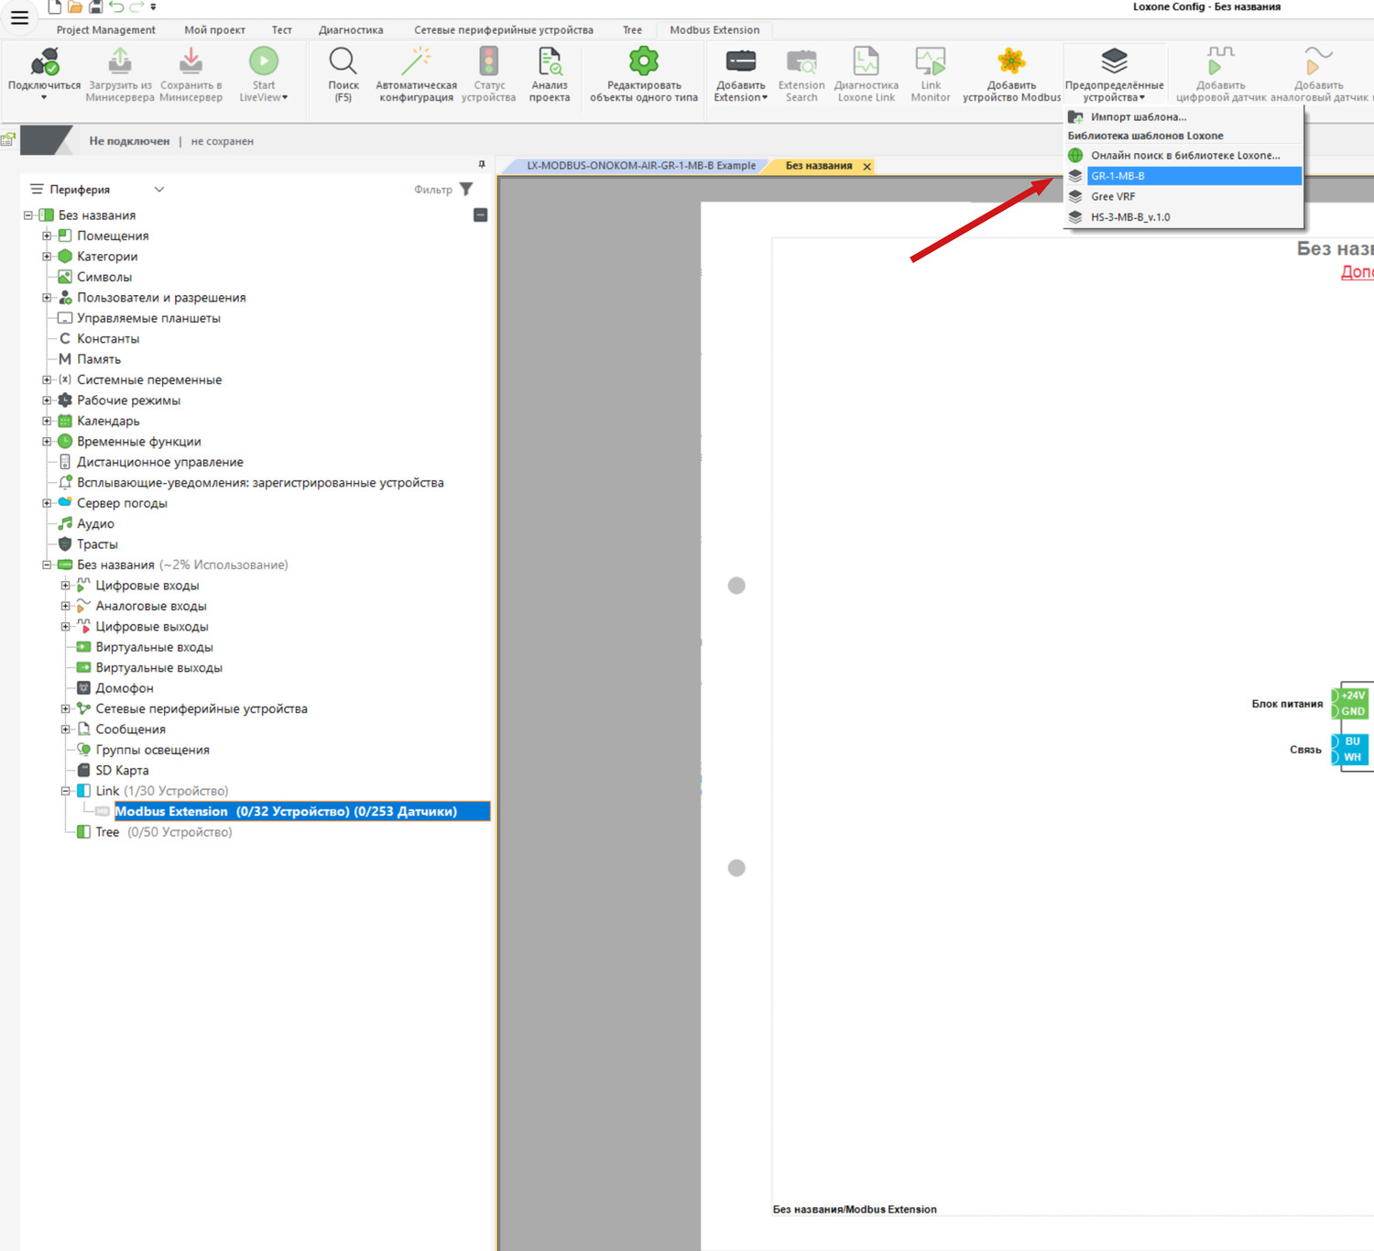Switch to the Диагностика ribbon tab
Screen dimensions: 1374x1251
coord(351,30)
